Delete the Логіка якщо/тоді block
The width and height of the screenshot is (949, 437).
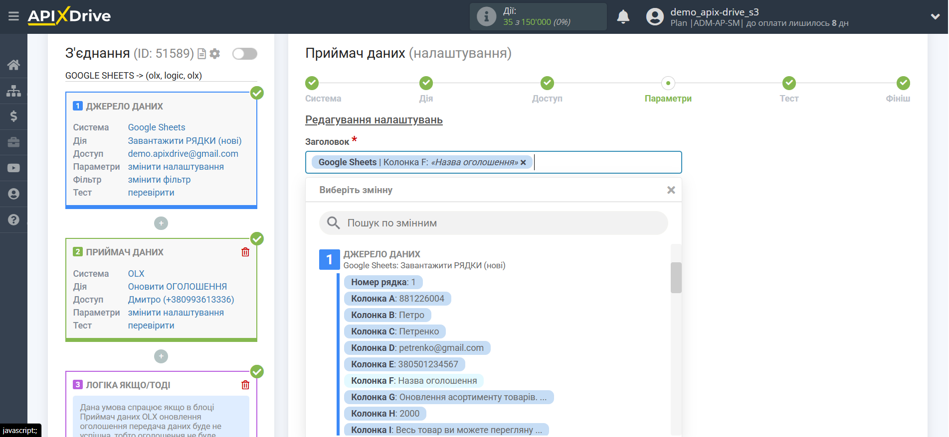click(245, 385)
